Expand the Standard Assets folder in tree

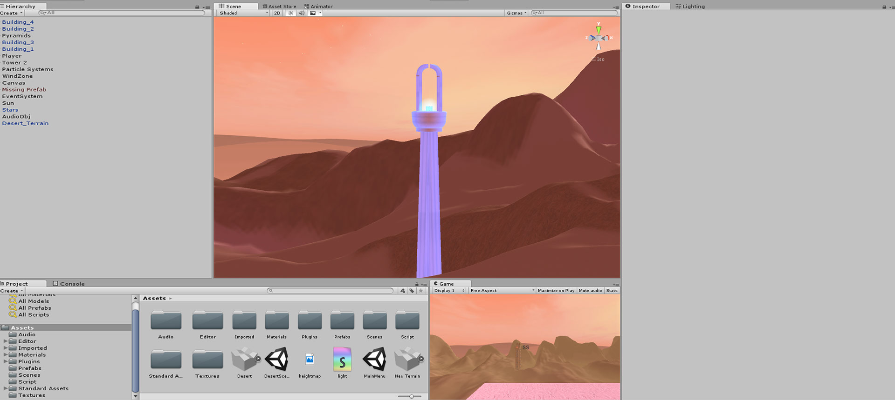[6, 388]
